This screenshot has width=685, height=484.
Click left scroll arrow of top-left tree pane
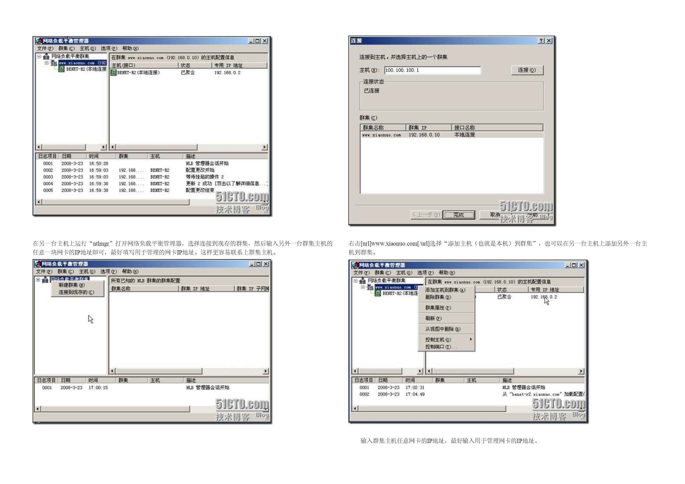[39, 147]
